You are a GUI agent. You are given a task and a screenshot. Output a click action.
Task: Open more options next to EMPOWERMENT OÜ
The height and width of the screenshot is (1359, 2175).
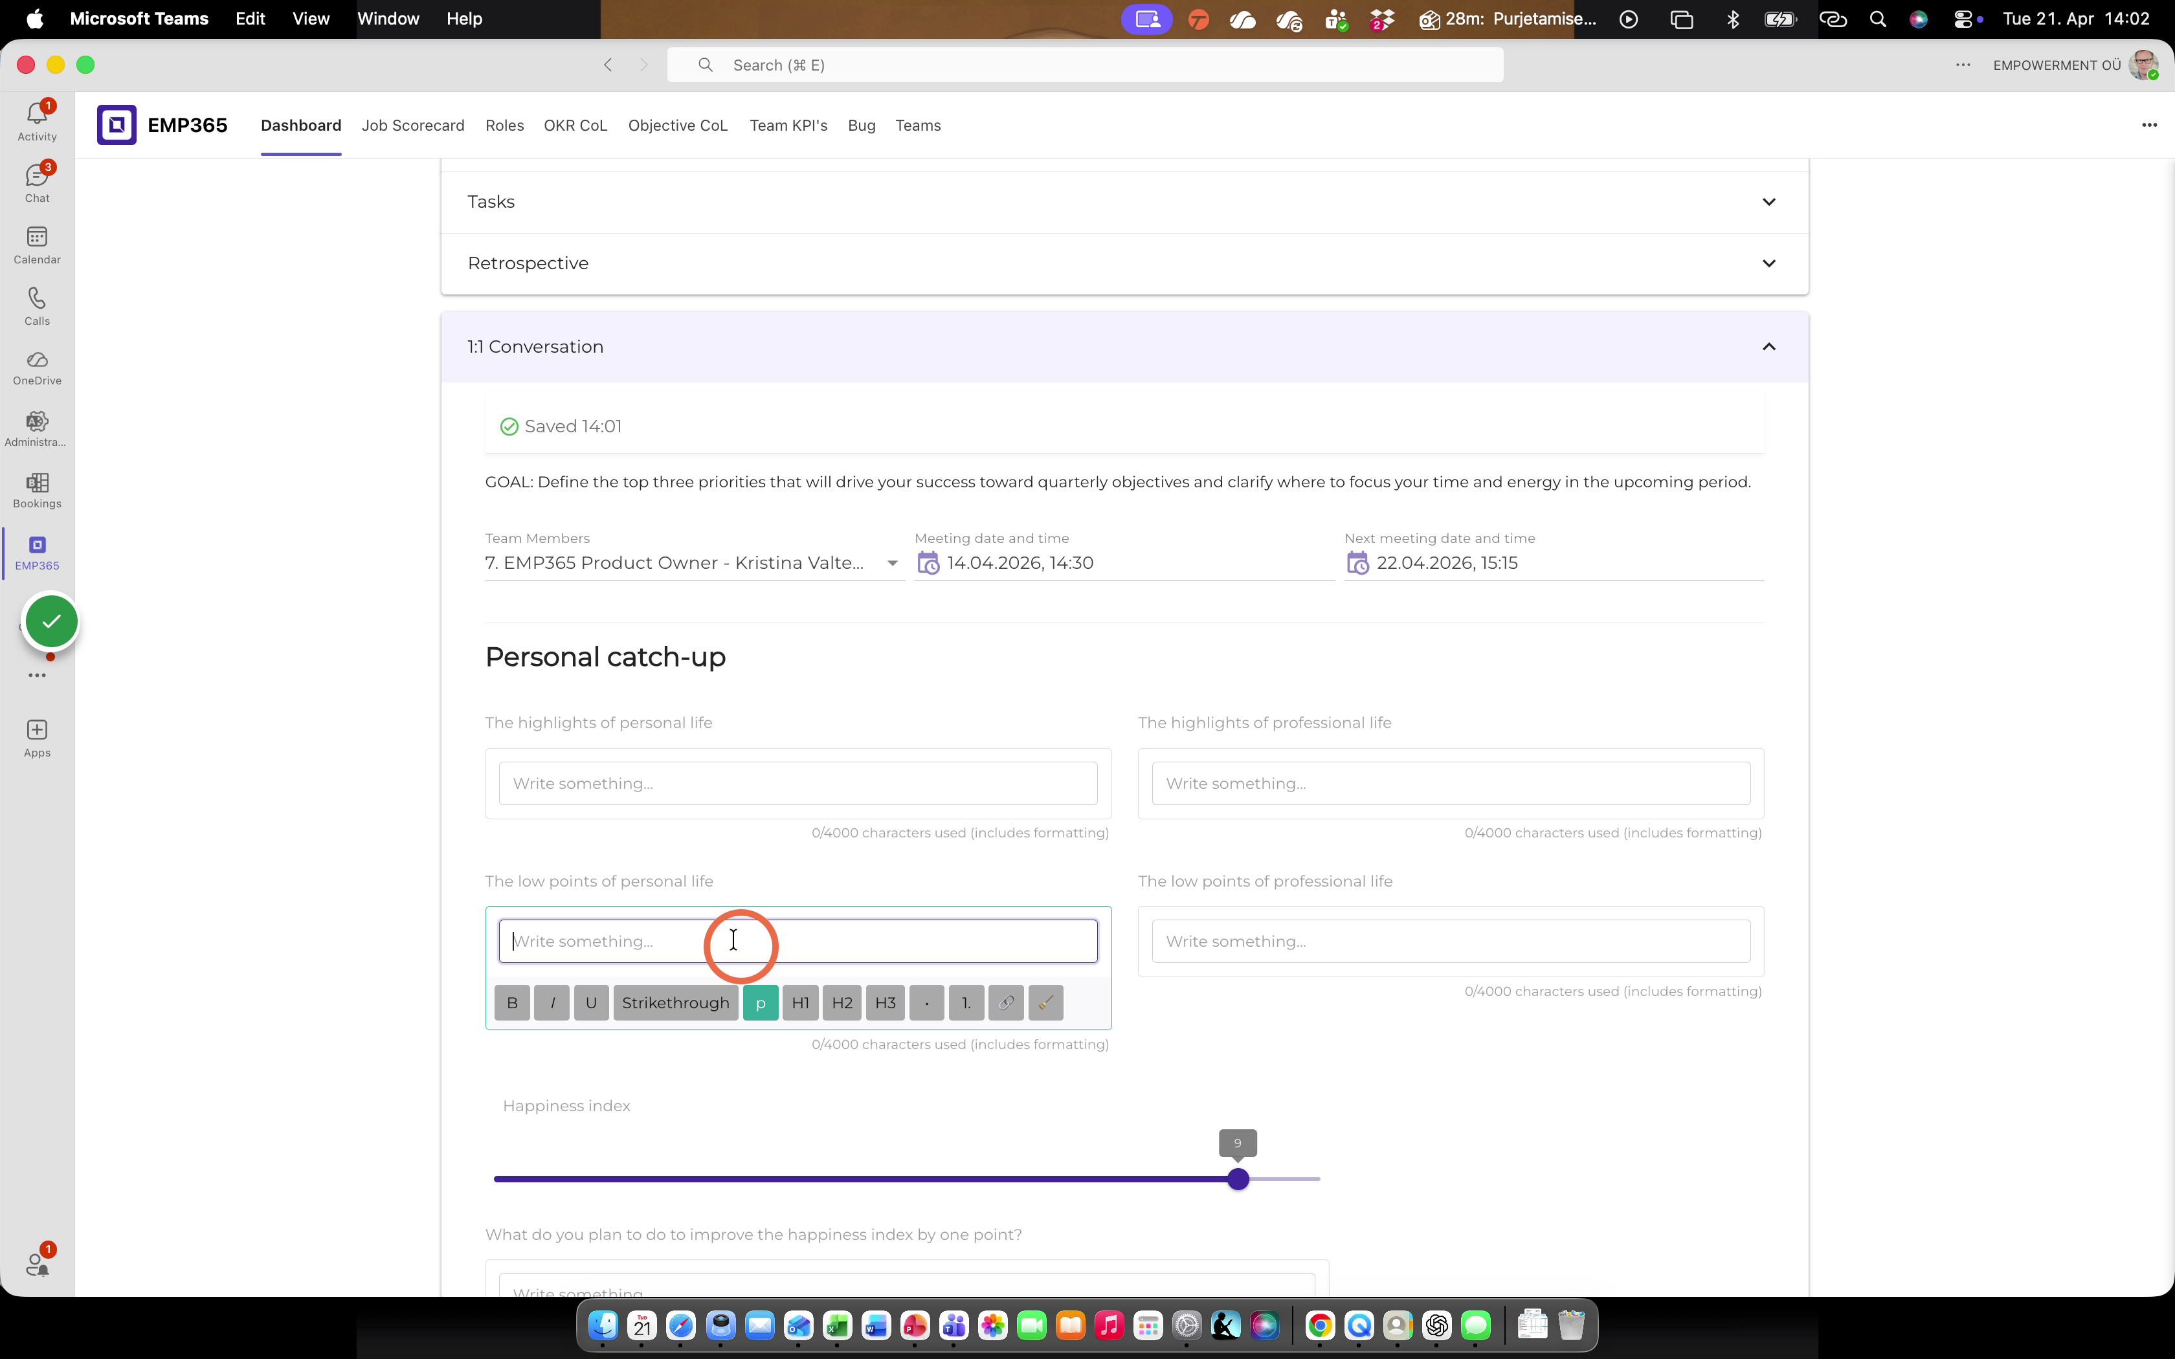click(x=1963, y=65)
